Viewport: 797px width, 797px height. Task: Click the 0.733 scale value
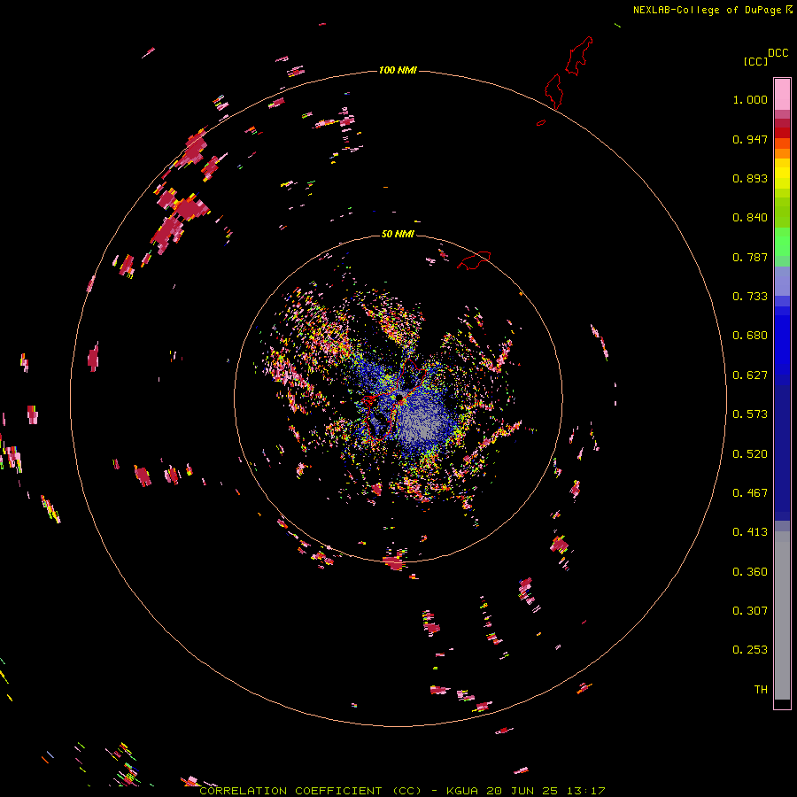pyautogui.click(x=750, y=297)
